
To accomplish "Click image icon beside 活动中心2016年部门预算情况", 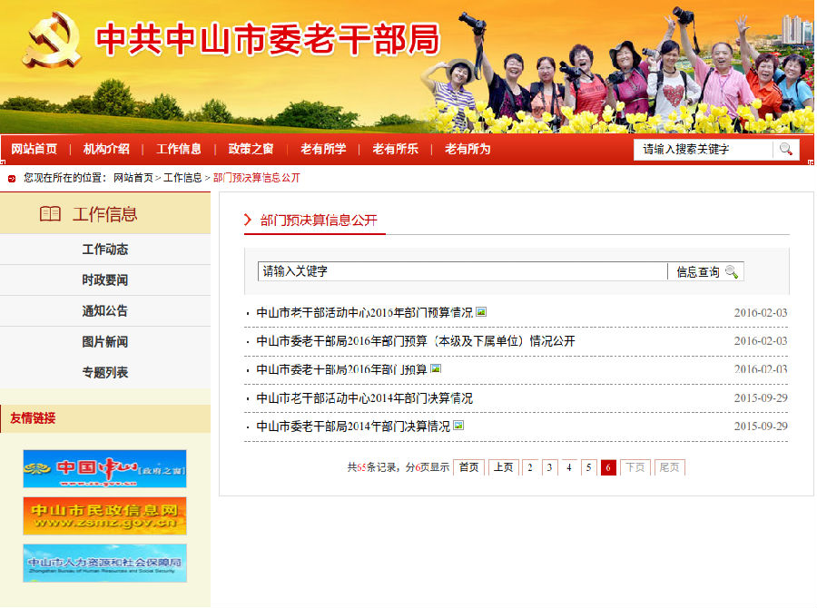I will click(x=481, y=312).
